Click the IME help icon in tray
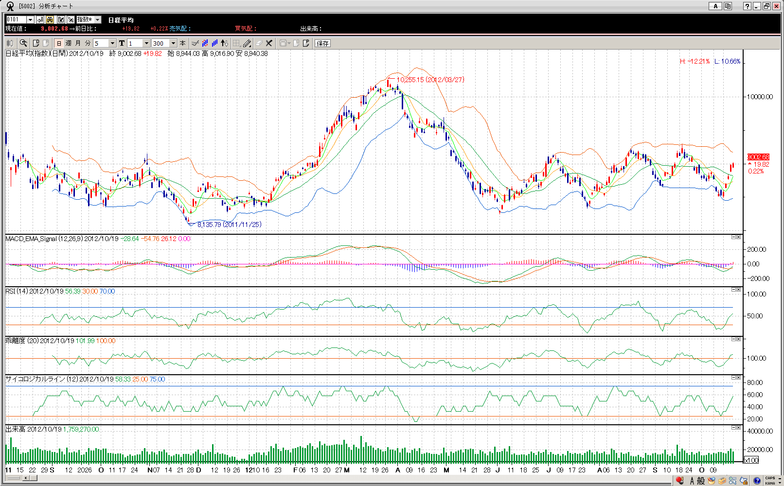The width and height of the screenshot is (784, 486). (757, 481)
